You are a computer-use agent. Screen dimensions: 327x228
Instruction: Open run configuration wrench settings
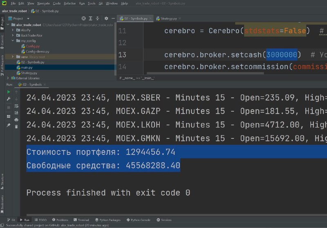9,99
